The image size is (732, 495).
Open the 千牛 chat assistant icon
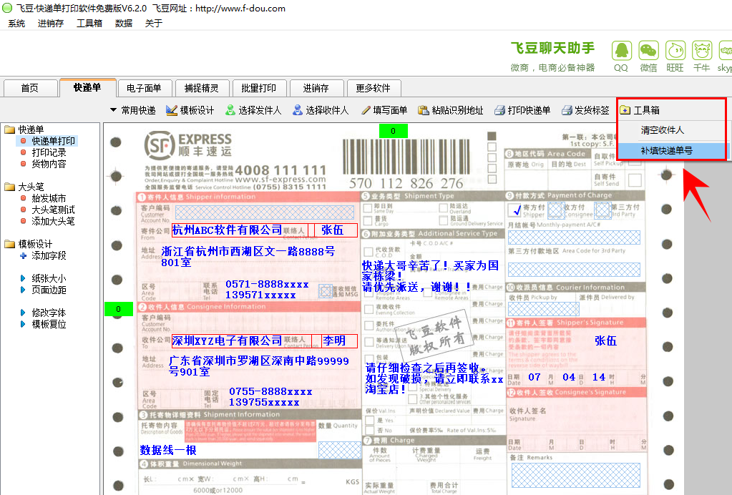(702, 50)
